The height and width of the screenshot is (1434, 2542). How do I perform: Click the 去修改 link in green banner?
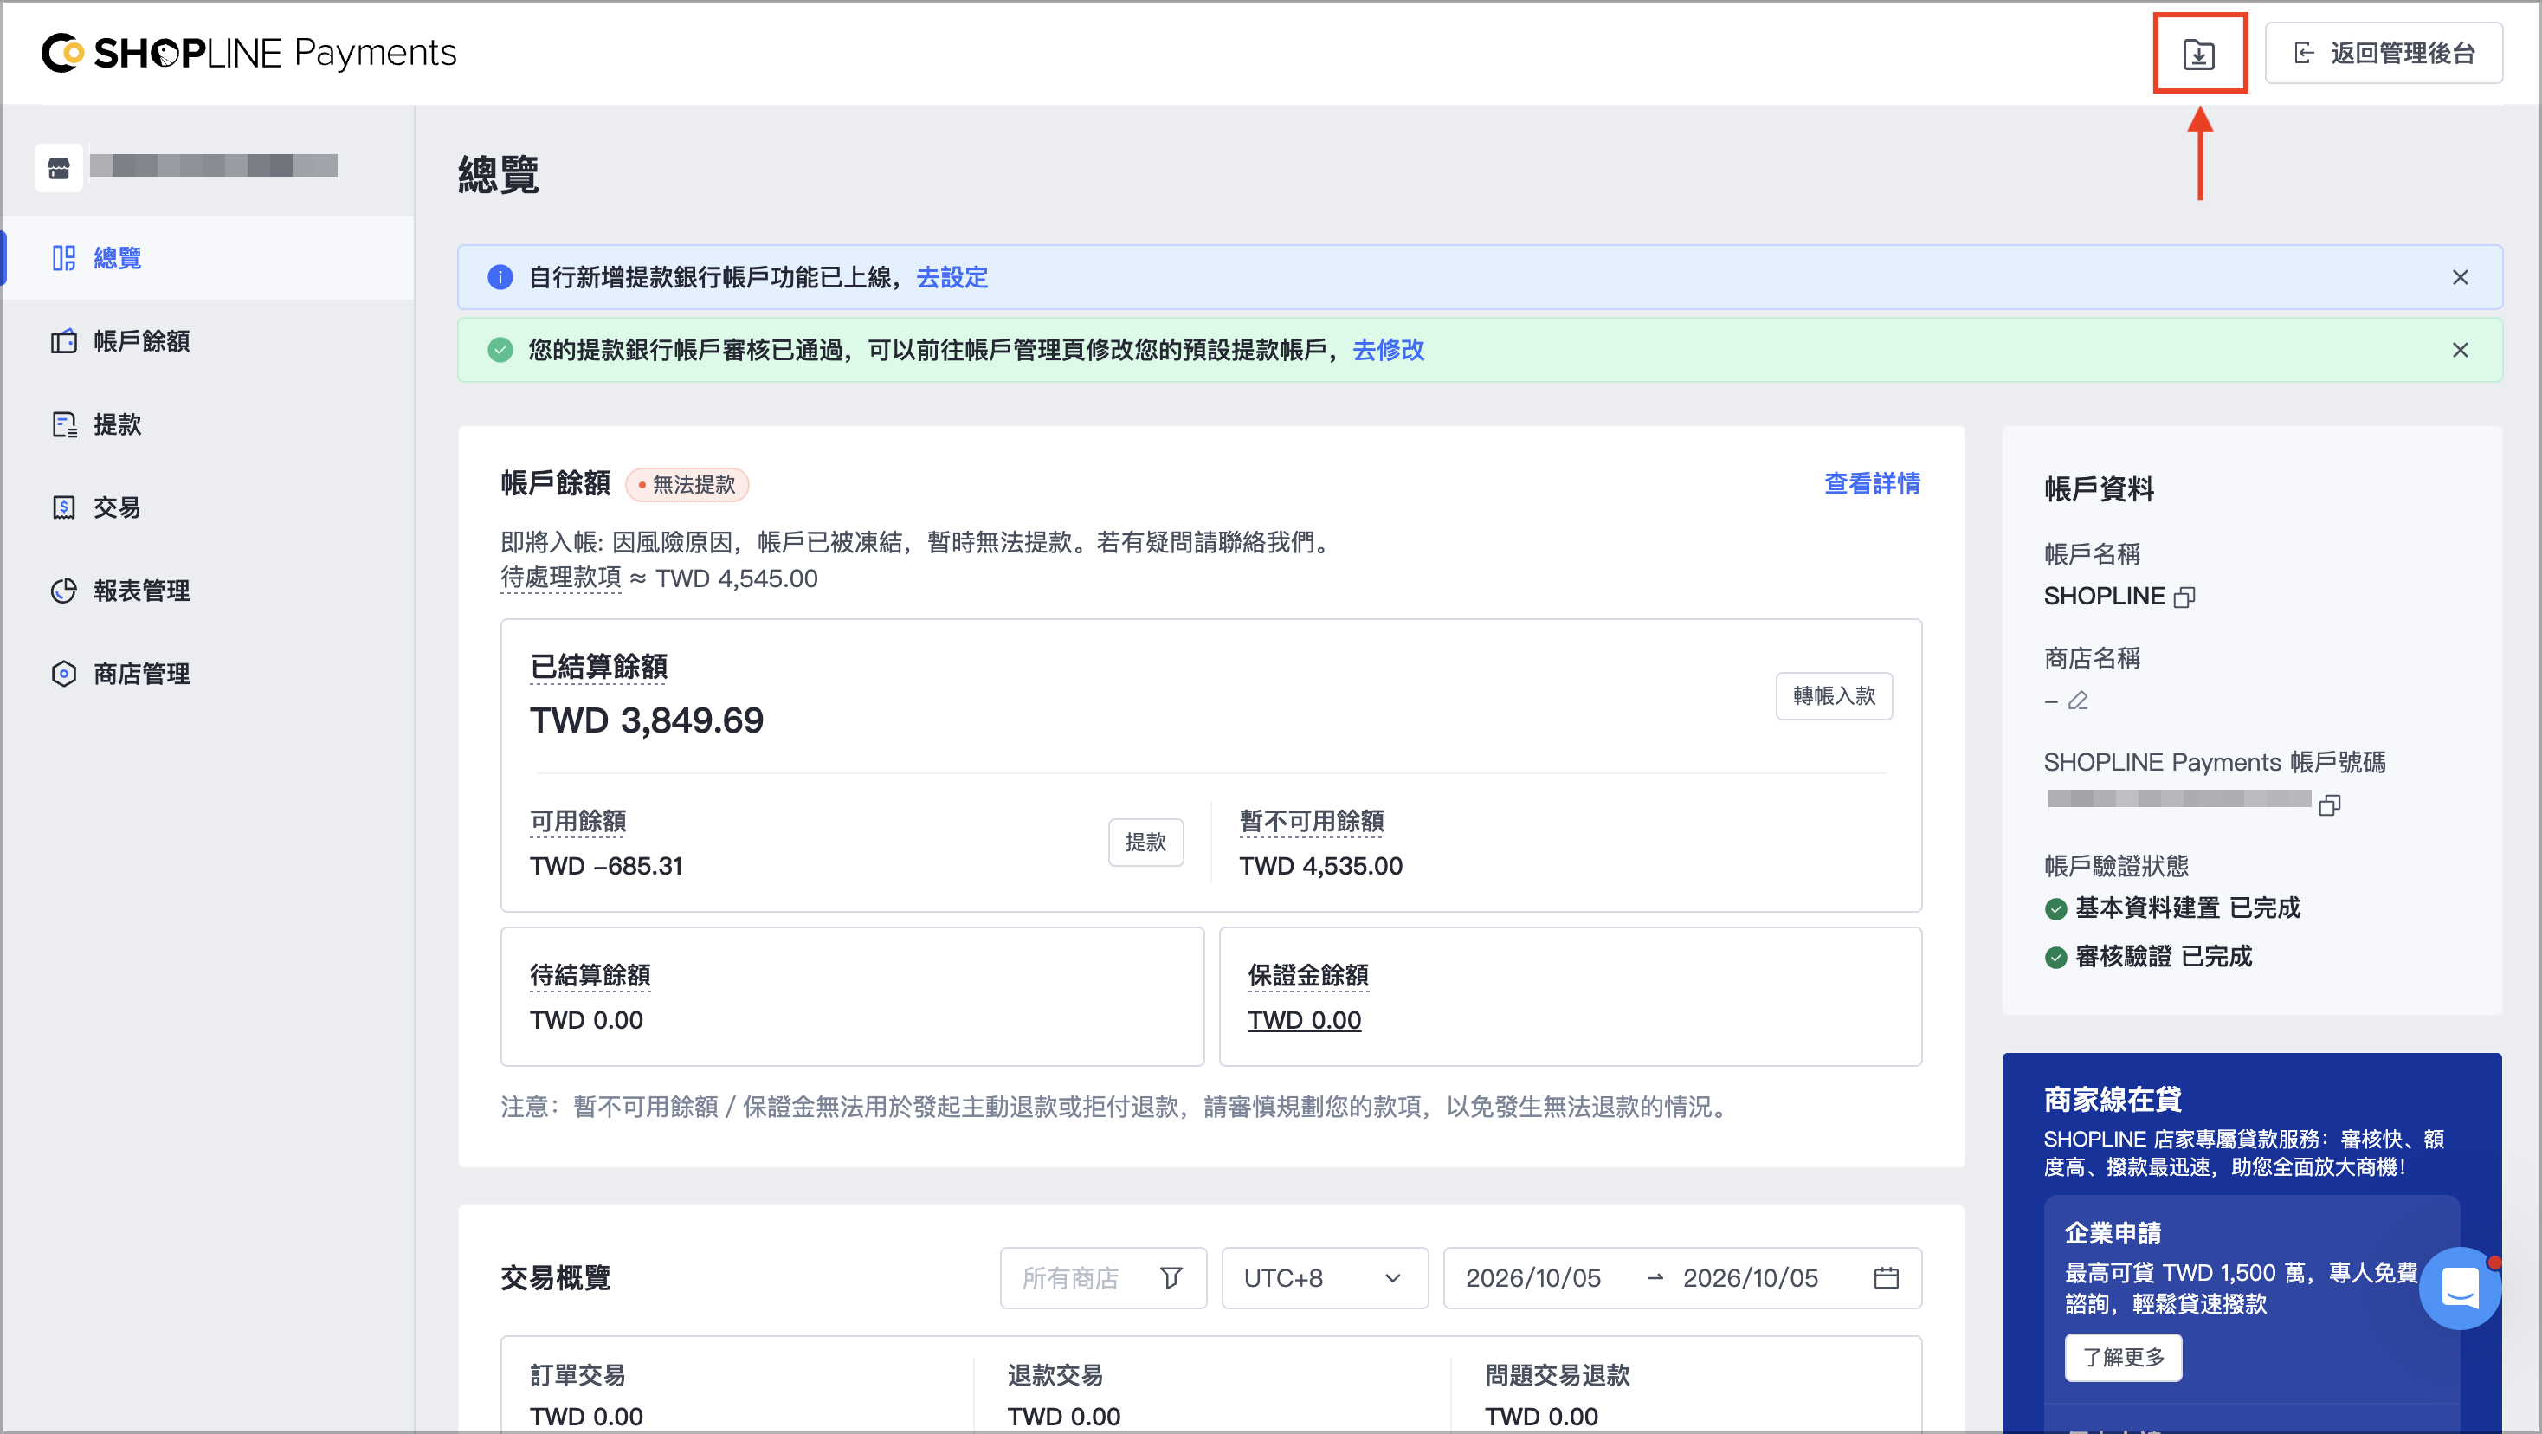(1389, 351)
